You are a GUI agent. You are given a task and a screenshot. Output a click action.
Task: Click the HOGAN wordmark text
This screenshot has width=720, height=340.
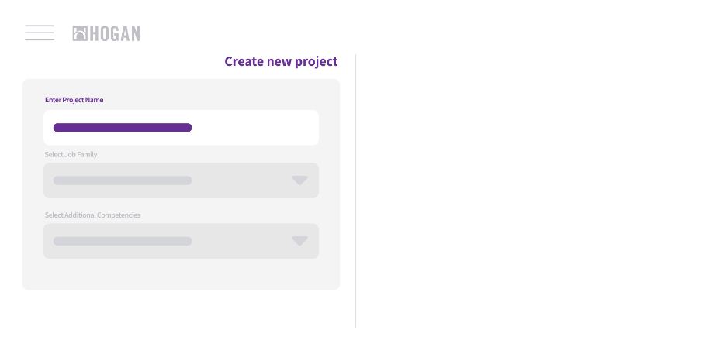(114, 33)
